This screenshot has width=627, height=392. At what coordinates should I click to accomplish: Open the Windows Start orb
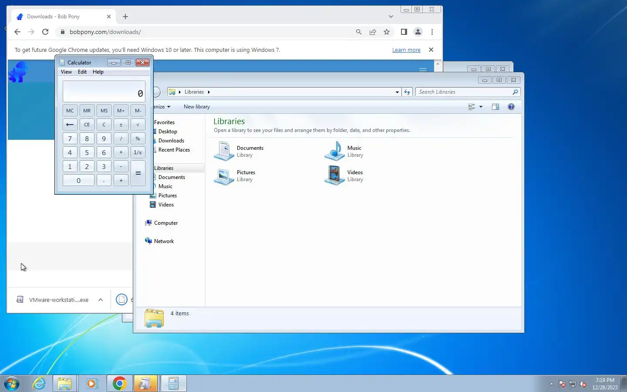point(12,383)
